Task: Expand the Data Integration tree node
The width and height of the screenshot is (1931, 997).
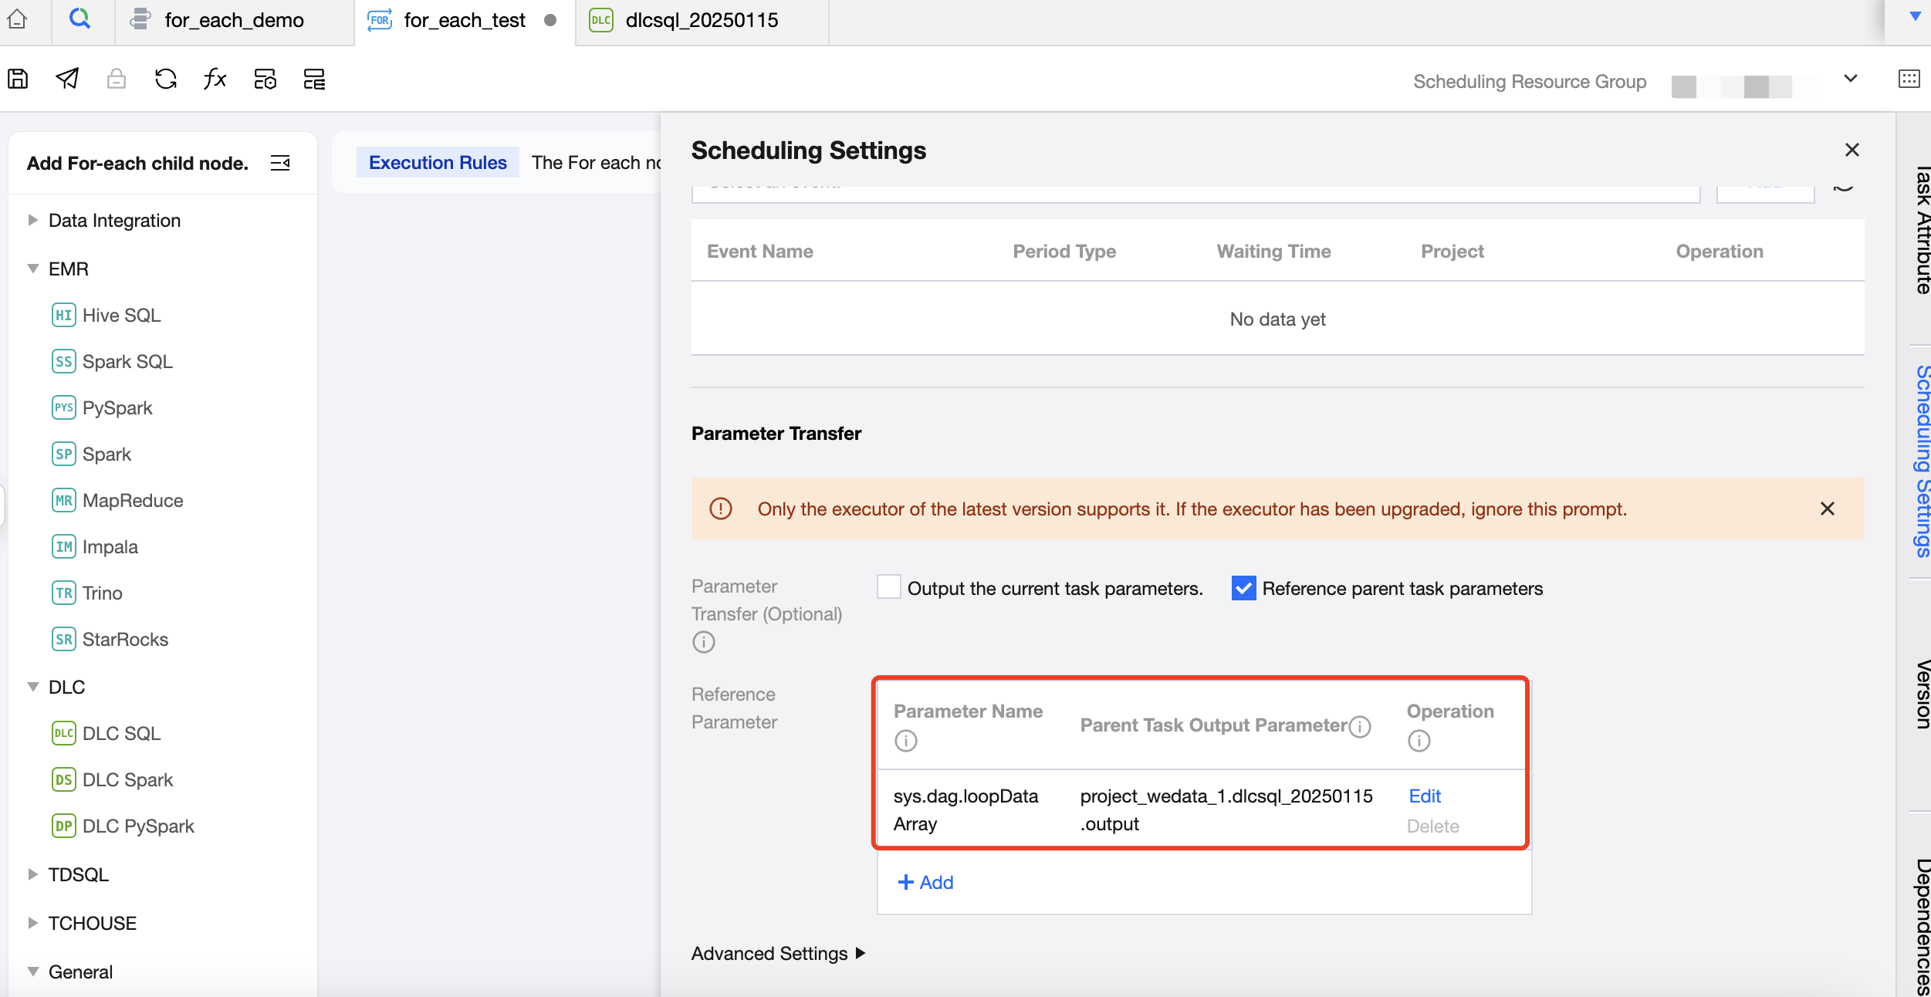Action: (32, 220)
